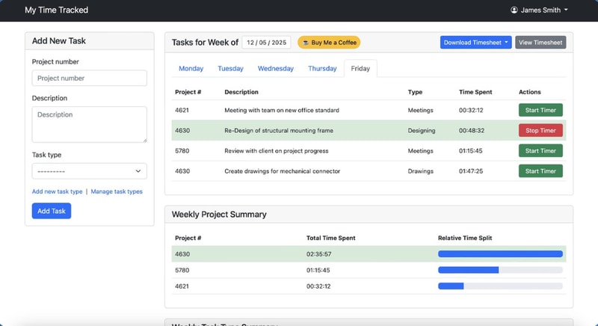Start timer for project 5780 review task
The height and width of the screenshot is (326, 598).
[x=540, y=151]
